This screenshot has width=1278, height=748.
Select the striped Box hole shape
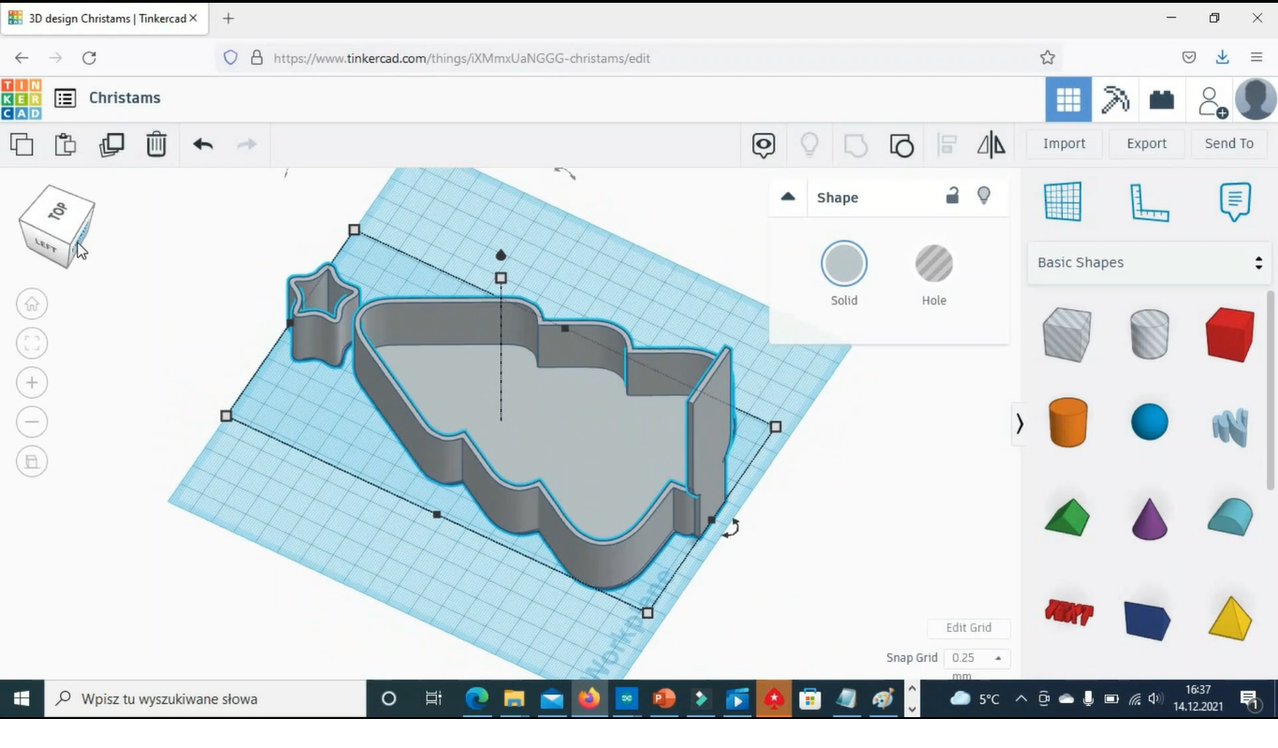pos(1067,334)
